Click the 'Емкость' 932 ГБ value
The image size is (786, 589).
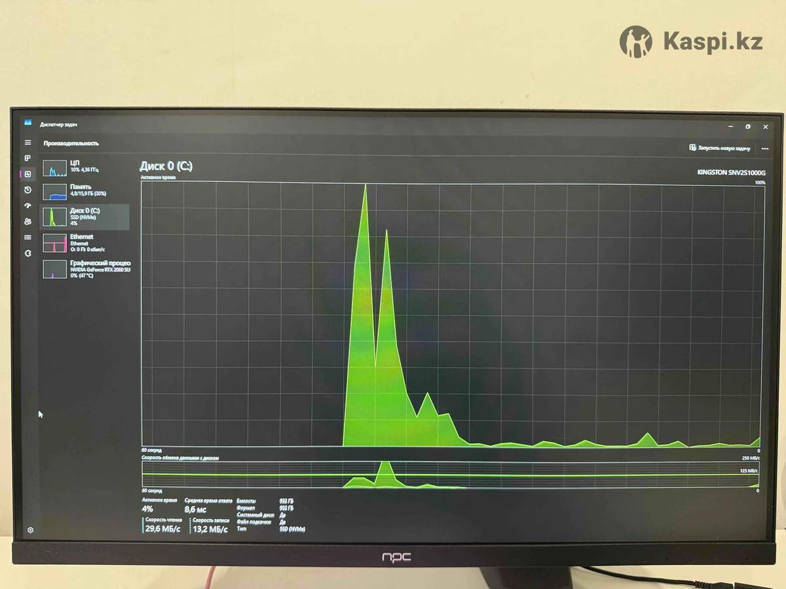(x=286, y=501)
